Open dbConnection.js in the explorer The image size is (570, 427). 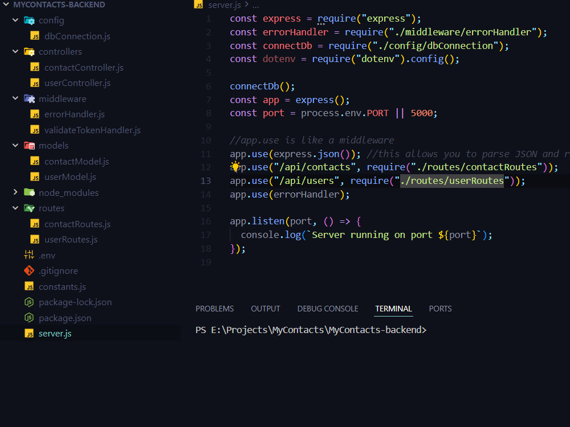[78, 36]
